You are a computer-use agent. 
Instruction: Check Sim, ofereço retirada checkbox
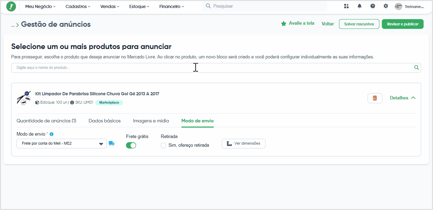163,145
